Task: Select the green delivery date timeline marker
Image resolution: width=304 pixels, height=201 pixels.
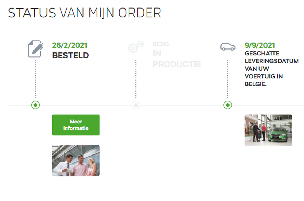Action: (228, 105)
